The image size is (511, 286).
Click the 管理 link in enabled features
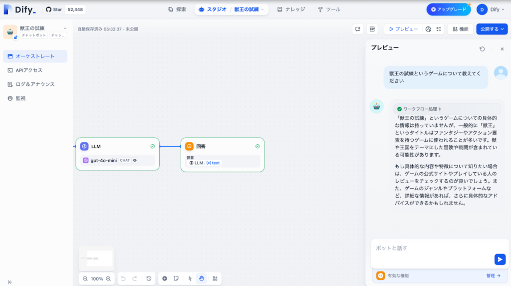click(x=494, y=276)
